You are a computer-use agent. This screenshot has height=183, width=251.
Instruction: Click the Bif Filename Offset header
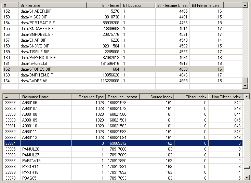172,5
